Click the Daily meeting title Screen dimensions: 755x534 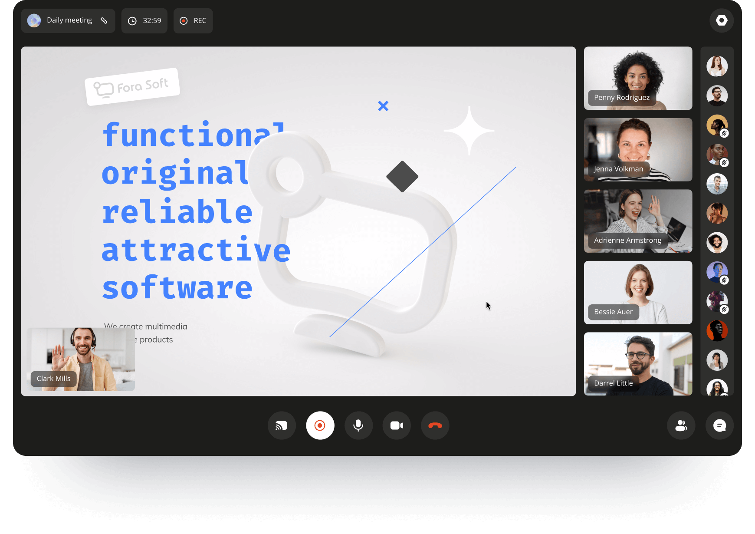pos(69,20)
